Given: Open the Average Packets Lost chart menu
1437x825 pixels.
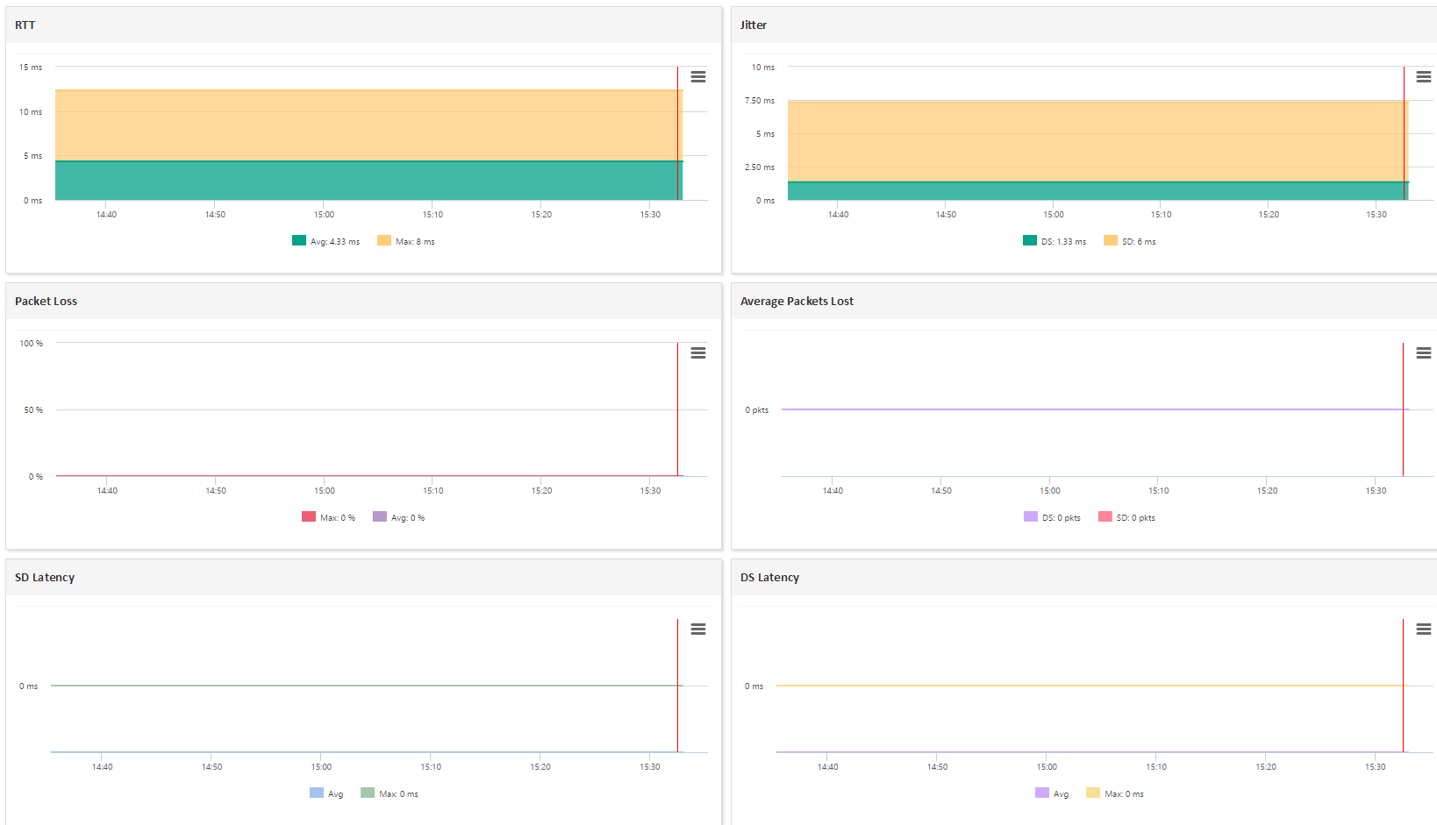Looking at the screenshot, I should [x=1423, y=353].
